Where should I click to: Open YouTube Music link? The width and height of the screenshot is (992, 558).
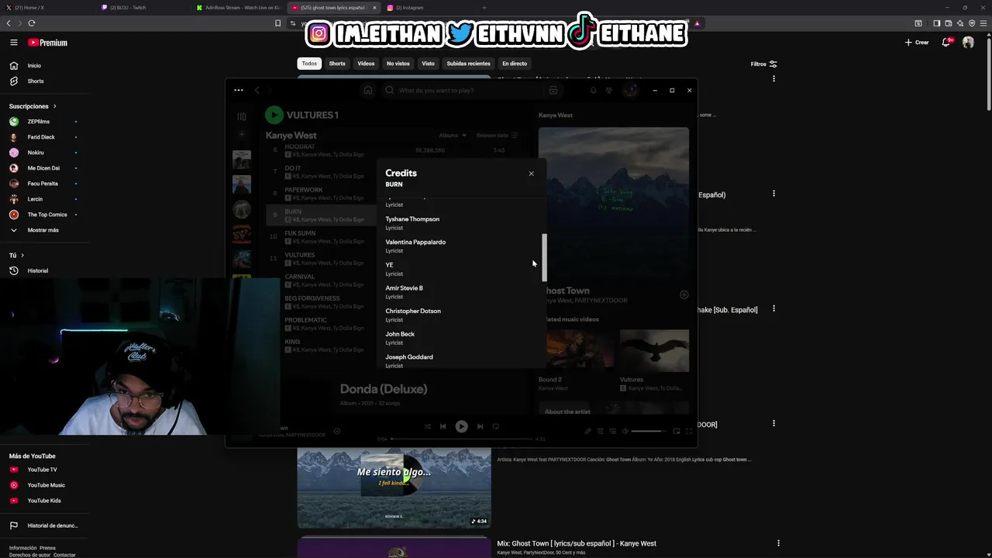[x=44, y=485]
